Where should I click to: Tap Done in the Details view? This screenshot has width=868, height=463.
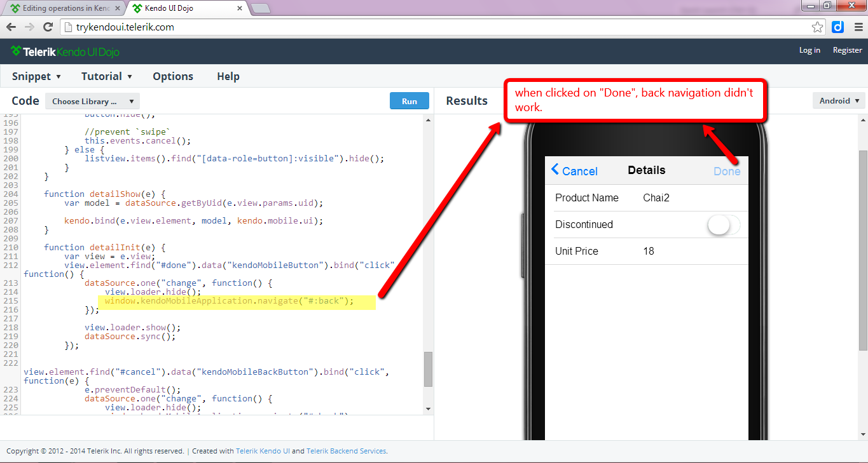coord(727,171)
